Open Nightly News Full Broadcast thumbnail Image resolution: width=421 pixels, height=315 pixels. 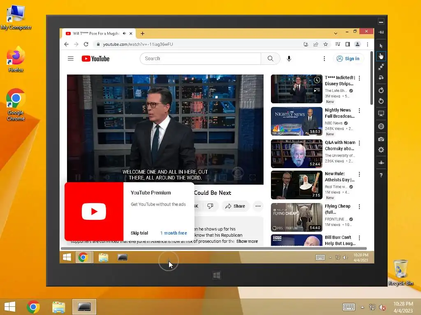coord(297,121)
